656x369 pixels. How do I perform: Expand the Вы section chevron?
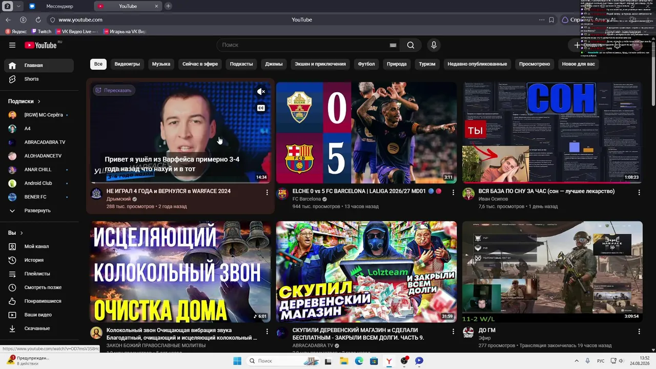click(x=22, y=233)
